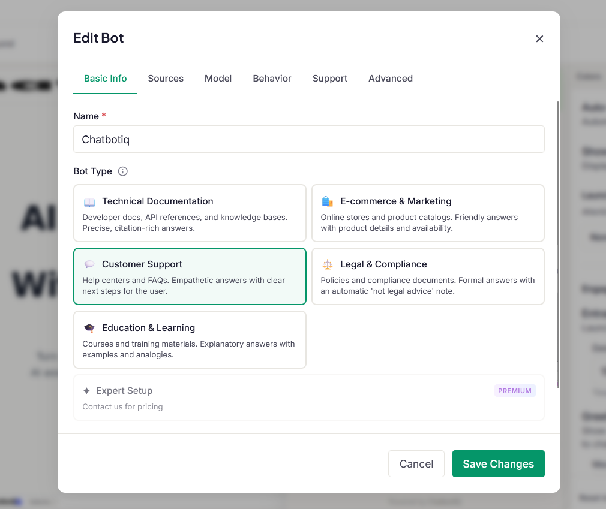Click the Bot Type info icon

tap(122, 171)
